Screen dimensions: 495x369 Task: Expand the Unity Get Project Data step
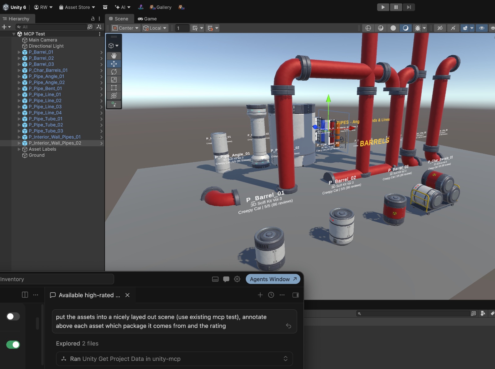click(x=285, y=359)
